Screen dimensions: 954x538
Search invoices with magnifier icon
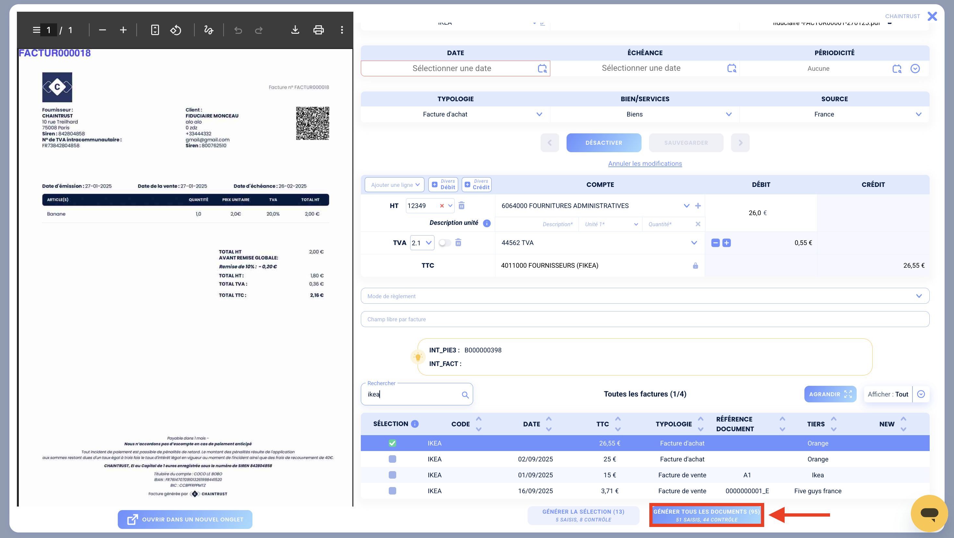tap(465, 395)
